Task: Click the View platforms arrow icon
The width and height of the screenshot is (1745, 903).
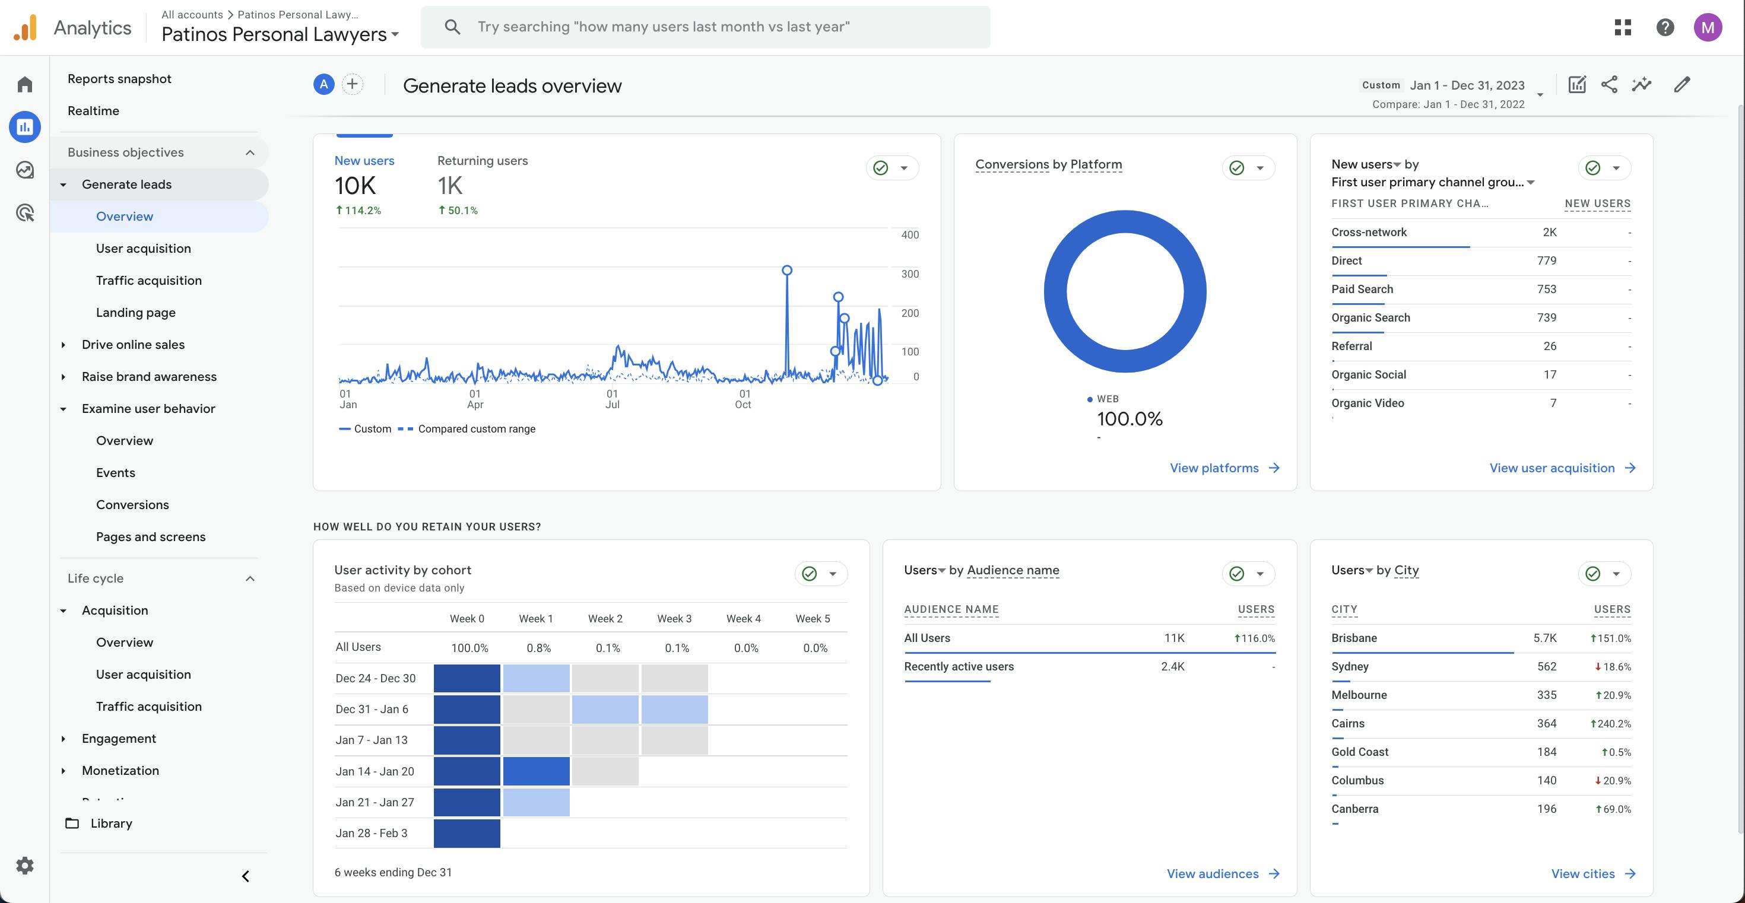Action: tap(1274, 468)
